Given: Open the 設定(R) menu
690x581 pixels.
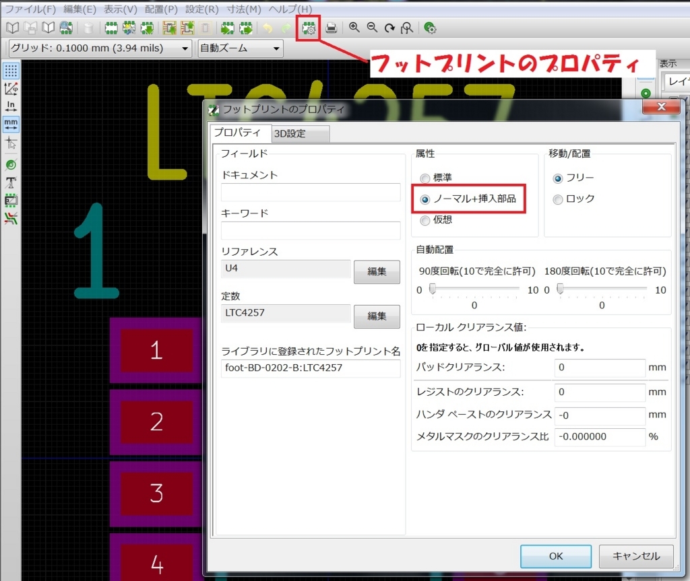Looking at the screenshot, I should tap(202, 9).
